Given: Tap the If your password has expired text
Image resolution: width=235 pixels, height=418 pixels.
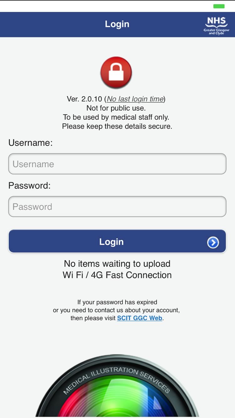Looking at the screenshot, I should [x=117, y=302].
